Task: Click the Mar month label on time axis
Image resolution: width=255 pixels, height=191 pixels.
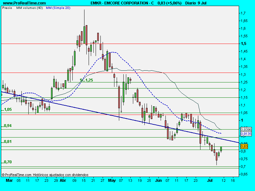Action: 9,180
